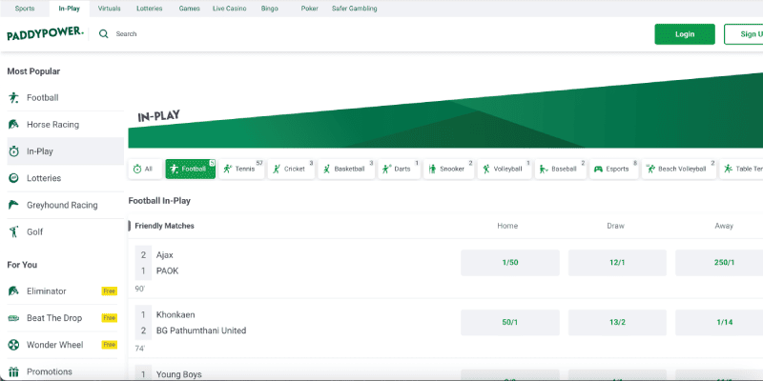Filter in-play by Snooker

448,169
